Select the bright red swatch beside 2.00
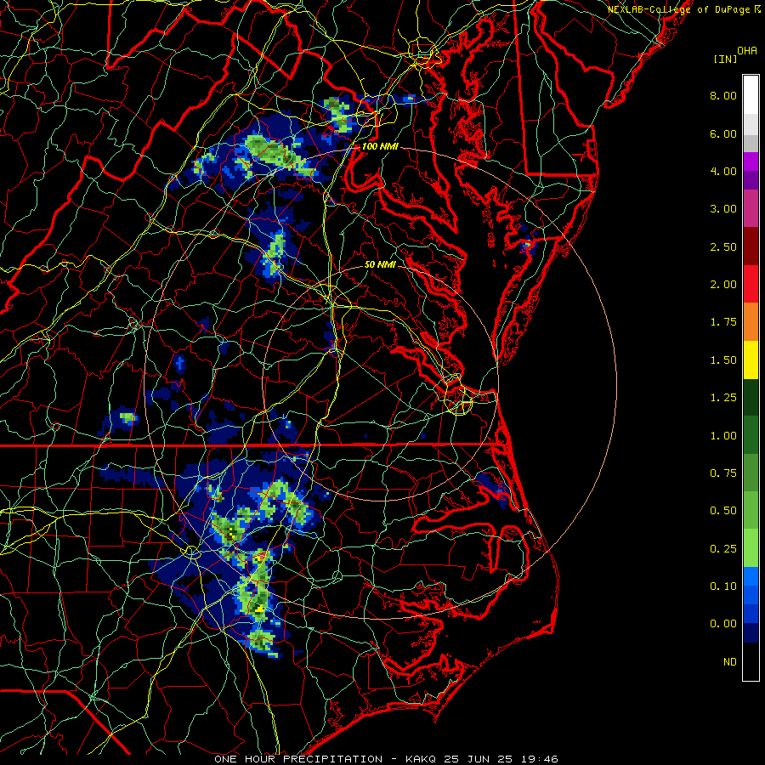Image resolution: width=765 pixels, height=765 pixels. pyautogui.click(x=751, y=284)
